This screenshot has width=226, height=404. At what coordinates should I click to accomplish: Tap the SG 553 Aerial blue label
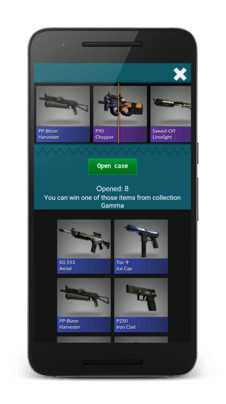coord(84,266)
